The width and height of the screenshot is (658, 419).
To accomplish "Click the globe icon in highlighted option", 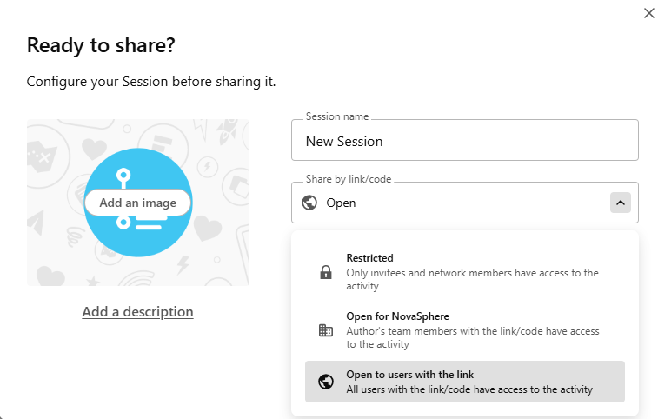I will point(326,382).
